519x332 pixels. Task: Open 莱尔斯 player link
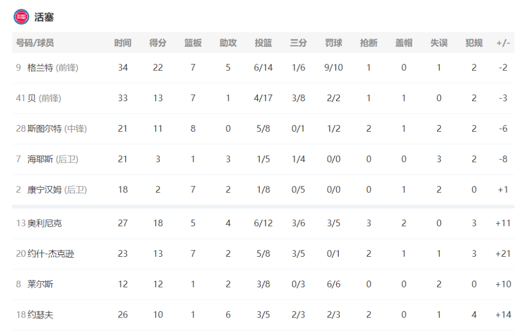point(40,284)
